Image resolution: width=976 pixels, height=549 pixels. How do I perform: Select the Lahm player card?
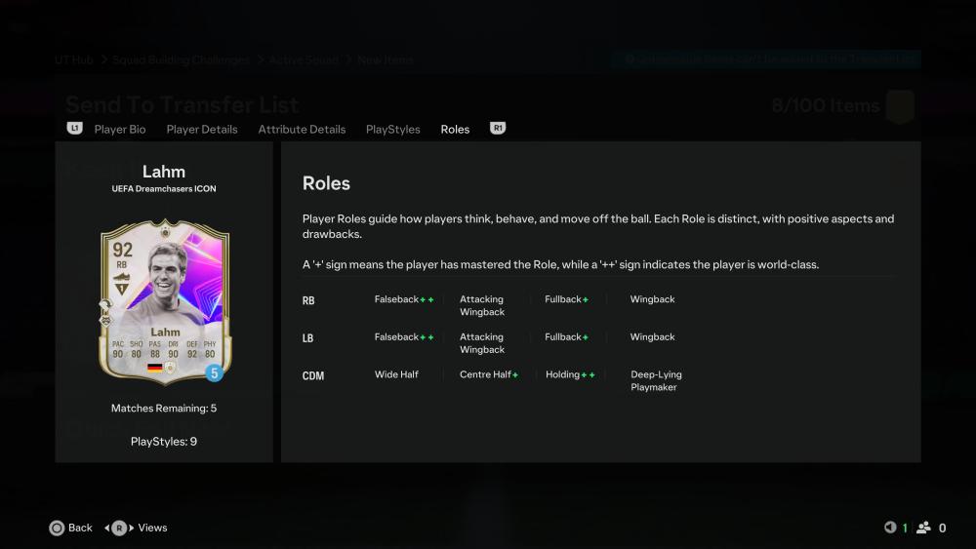pos(165,301)
